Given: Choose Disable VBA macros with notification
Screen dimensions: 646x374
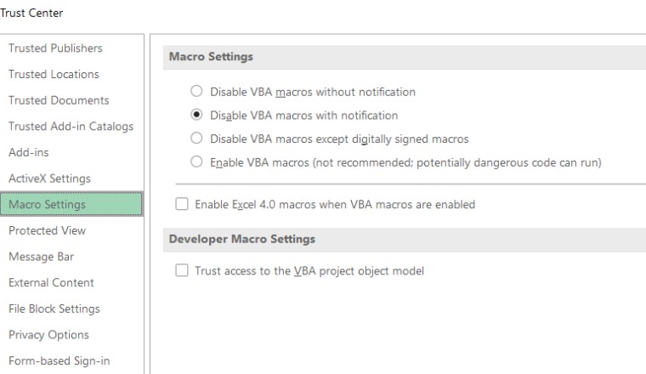Looking at the screenshot, I should (197, 115).
